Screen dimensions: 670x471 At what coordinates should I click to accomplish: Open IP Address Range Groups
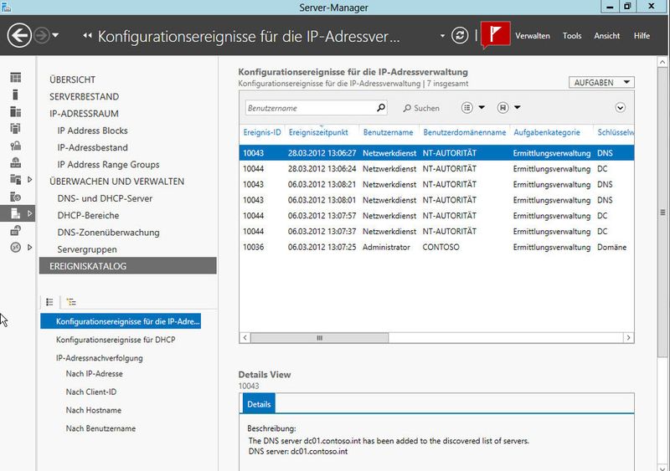click(x=108, y=165)
